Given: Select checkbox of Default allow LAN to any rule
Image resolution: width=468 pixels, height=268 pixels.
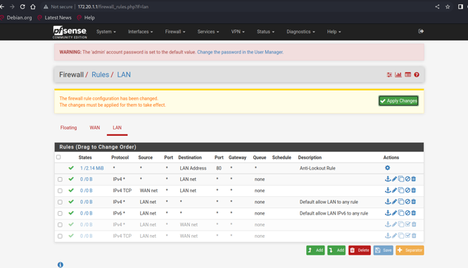Looking at the screenshot, I should [60, 202].
